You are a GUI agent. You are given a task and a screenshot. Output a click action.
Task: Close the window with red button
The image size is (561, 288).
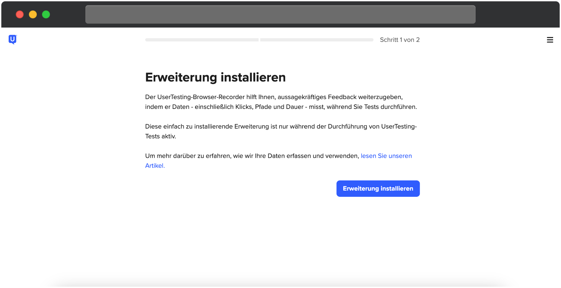pyautogui.click(x=20, y=14)
